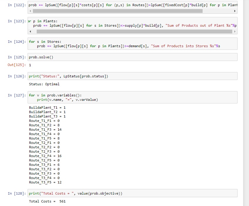
Task: Click the In [125] prompt label
Action: [x=17, y=57]
